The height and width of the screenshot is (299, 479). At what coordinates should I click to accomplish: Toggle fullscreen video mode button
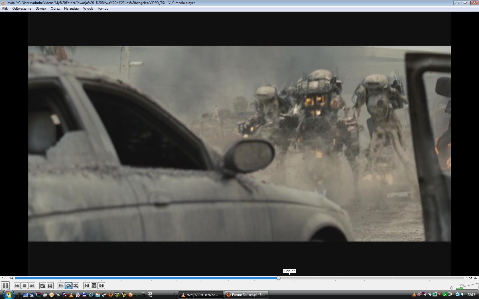[42, 286]
